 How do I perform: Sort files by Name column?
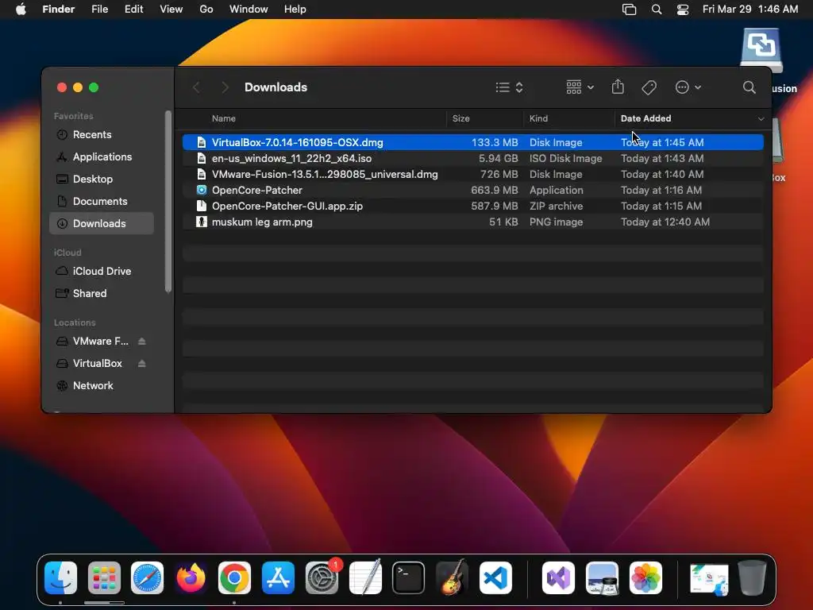click(223, 118)
